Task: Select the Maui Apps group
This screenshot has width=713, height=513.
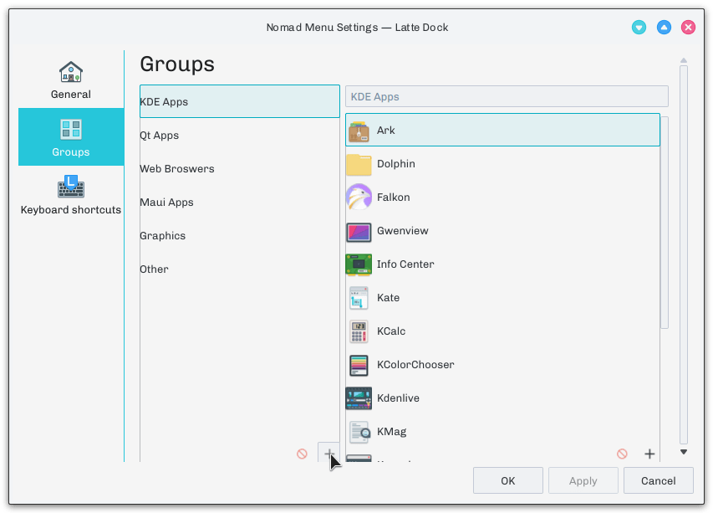Action: pyautogui.click(x=240, y=203)
